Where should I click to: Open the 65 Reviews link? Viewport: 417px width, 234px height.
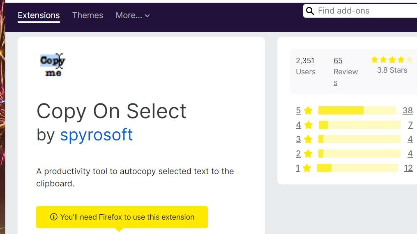[x=344, y=71]
